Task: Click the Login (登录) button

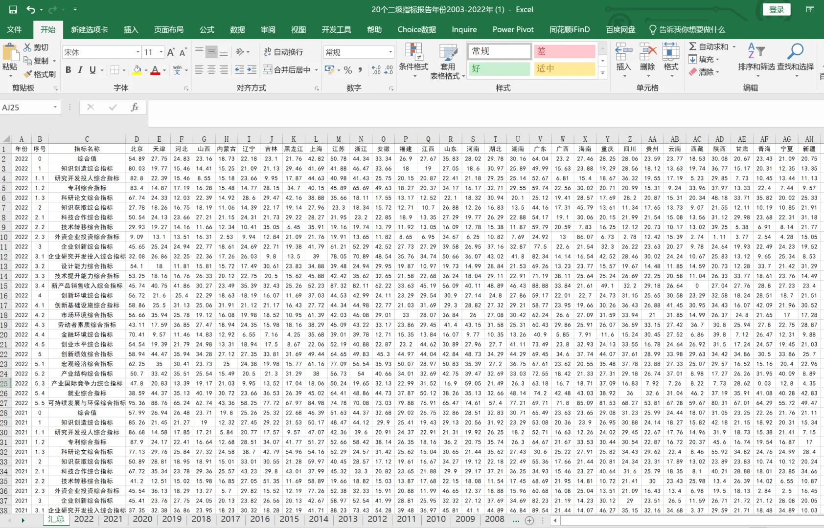Action: [x=777, y=9]
